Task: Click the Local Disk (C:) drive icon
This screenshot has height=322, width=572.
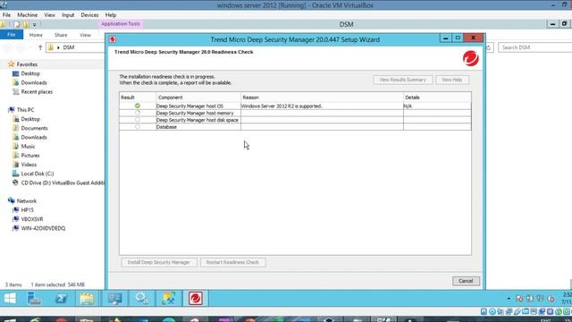Action: pyautogui.click(x=15, y=174)
